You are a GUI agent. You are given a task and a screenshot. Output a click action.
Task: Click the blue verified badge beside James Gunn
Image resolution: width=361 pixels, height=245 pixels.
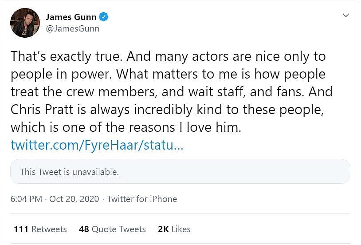(104, 17)
